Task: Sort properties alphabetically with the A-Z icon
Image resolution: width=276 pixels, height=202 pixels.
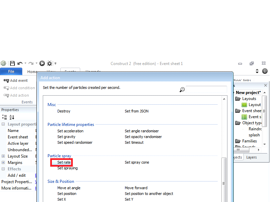Action: pyautogui.click(x=12, y=117)
